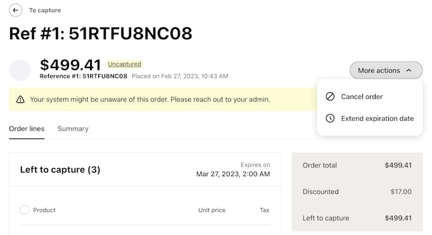Switch to the Summary tab

(73, 129)
